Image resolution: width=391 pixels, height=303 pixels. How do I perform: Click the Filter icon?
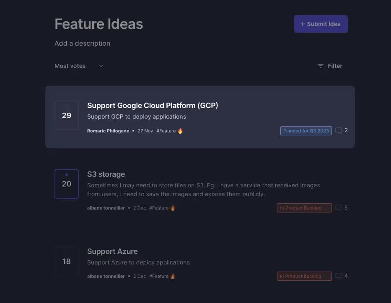(x=321, y=66)
